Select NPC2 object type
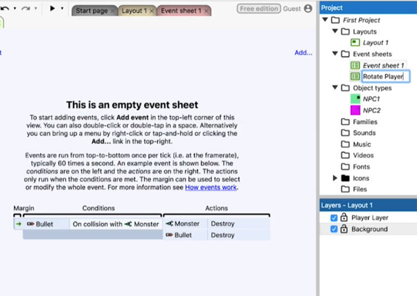 pyautogui.click(x=372, y=111)
